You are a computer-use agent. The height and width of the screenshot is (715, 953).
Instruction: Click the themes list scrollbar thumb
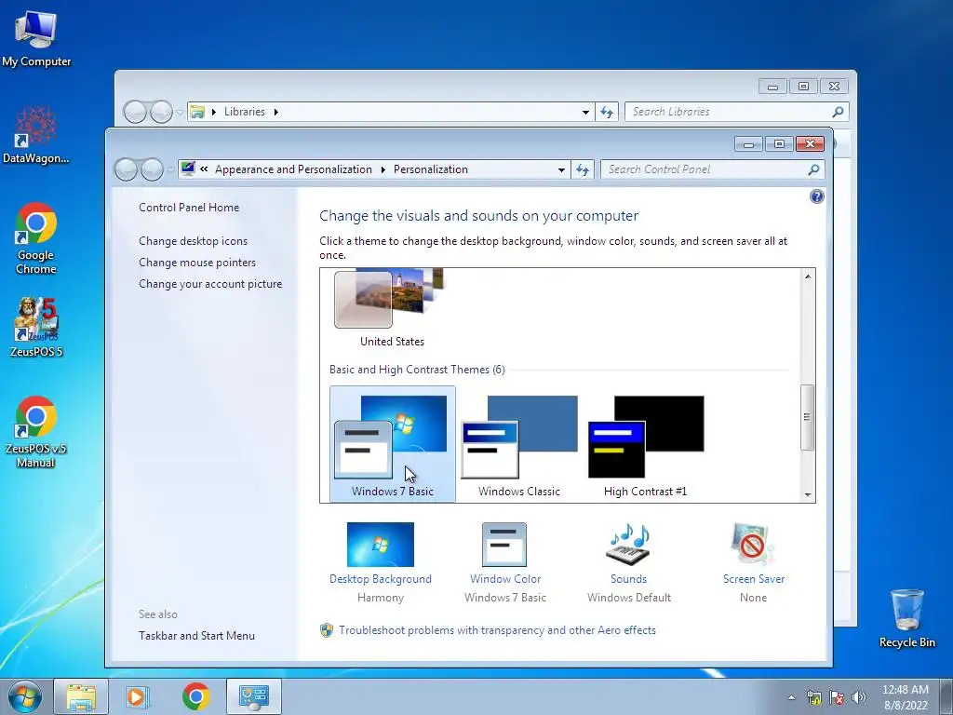807,417
